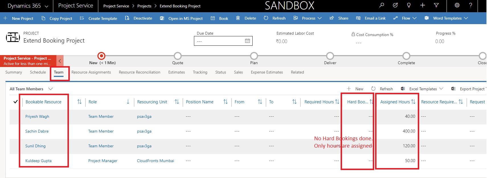Switch to Expense Estimates tab
Screen dimensions: 487x178
pyautogui.click(x=267, y=72)
